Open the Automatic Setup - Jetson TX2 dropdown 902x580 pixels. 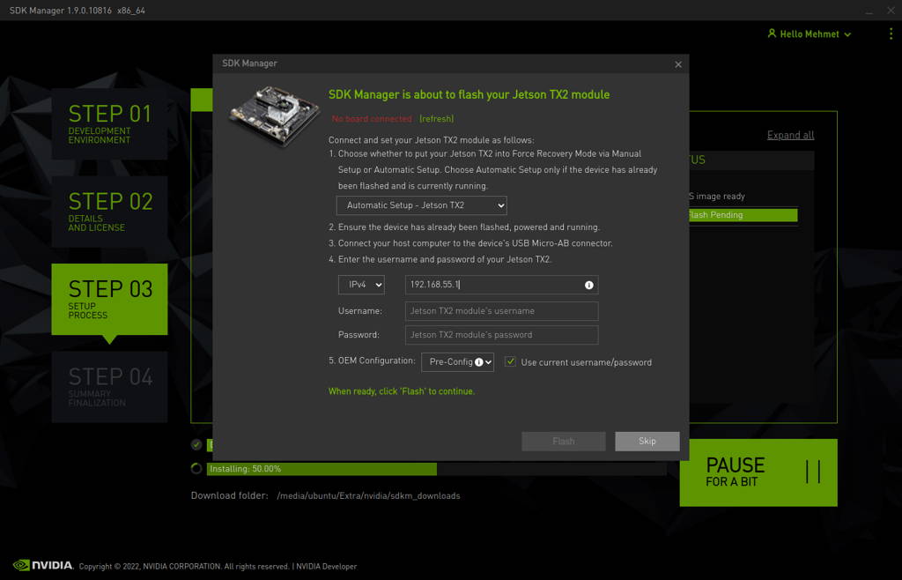[422, 205]
